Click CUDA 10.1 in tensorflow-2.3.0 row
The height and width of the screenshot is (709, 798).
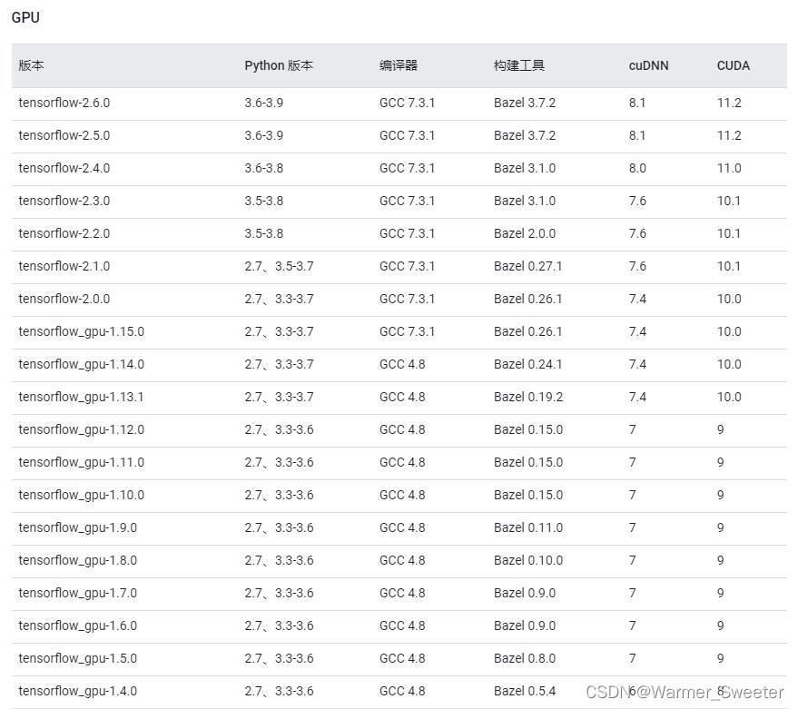[x=729, y=201]
